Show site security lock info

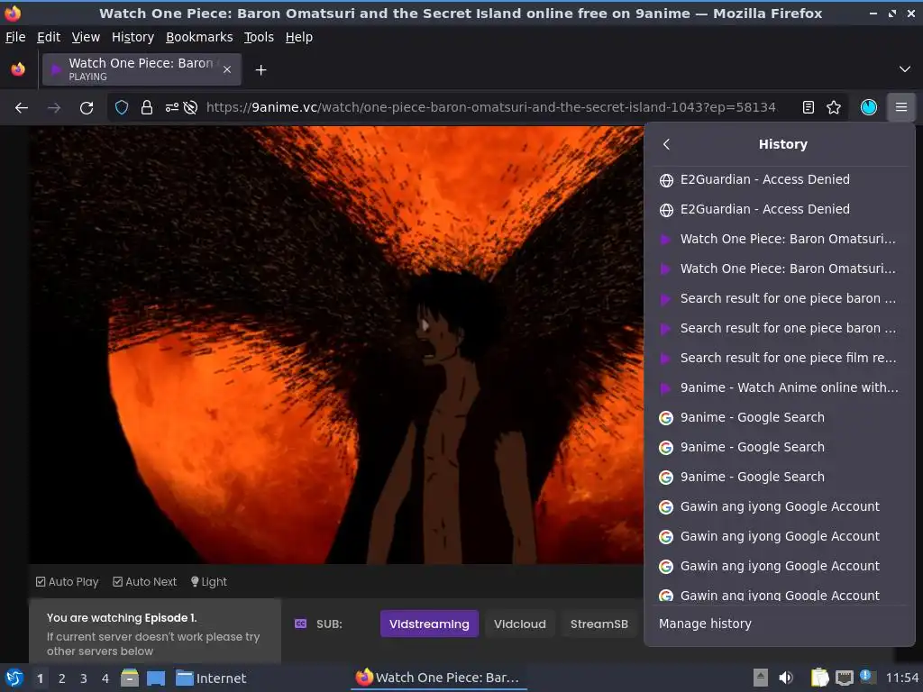(x=147, y=107)
